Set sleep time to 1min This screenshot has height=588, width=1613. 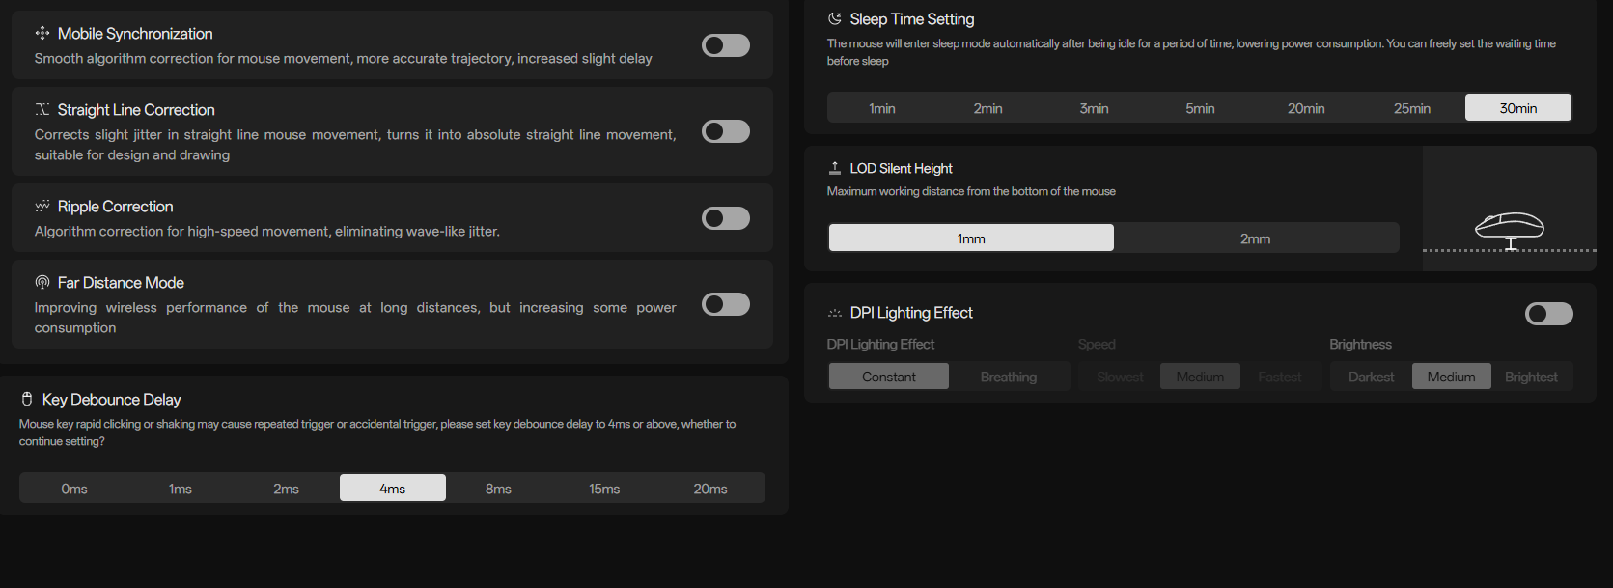pyautogui.click(x=882, y=108)
